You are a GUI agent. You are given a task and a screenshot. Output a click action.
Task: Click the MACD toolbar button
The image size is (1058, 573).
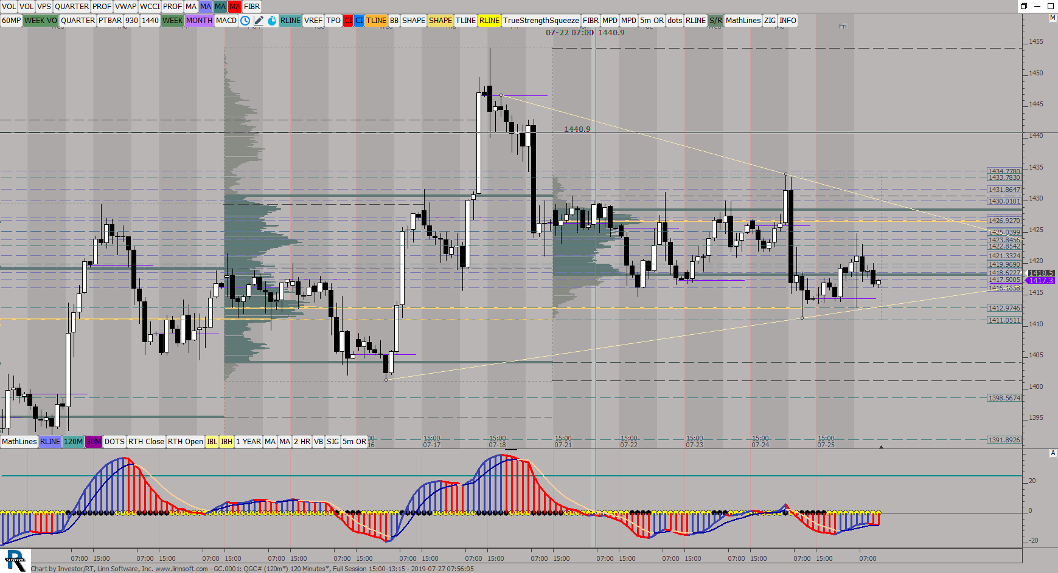[x=226, y=21]
